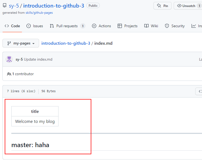Image resolution: width=202 pixels, height=163 pixels.
Task: Open the Pull requests tab
Action: point(67,26)
